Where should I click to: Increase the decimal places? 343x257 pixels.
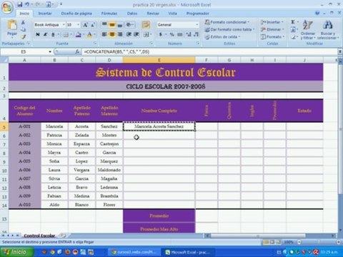[189, 34]
